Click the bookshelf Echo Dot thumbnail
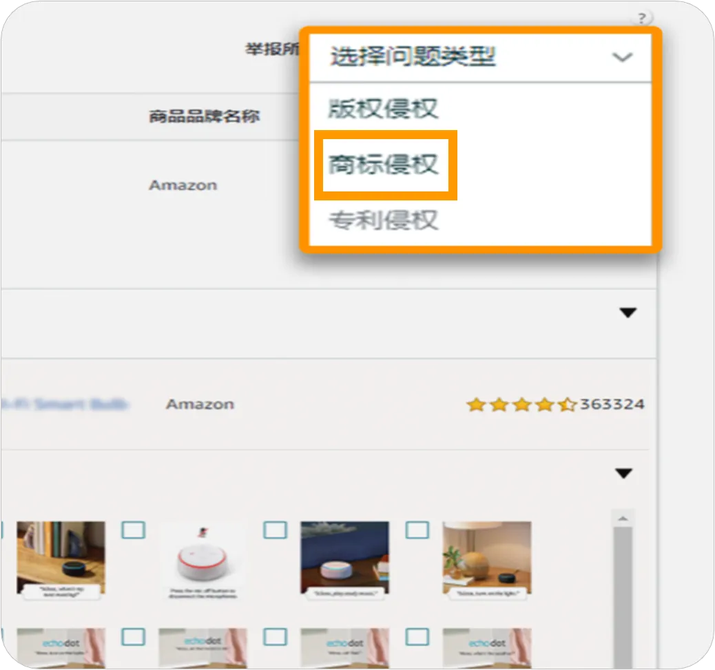 coord(61,558)
